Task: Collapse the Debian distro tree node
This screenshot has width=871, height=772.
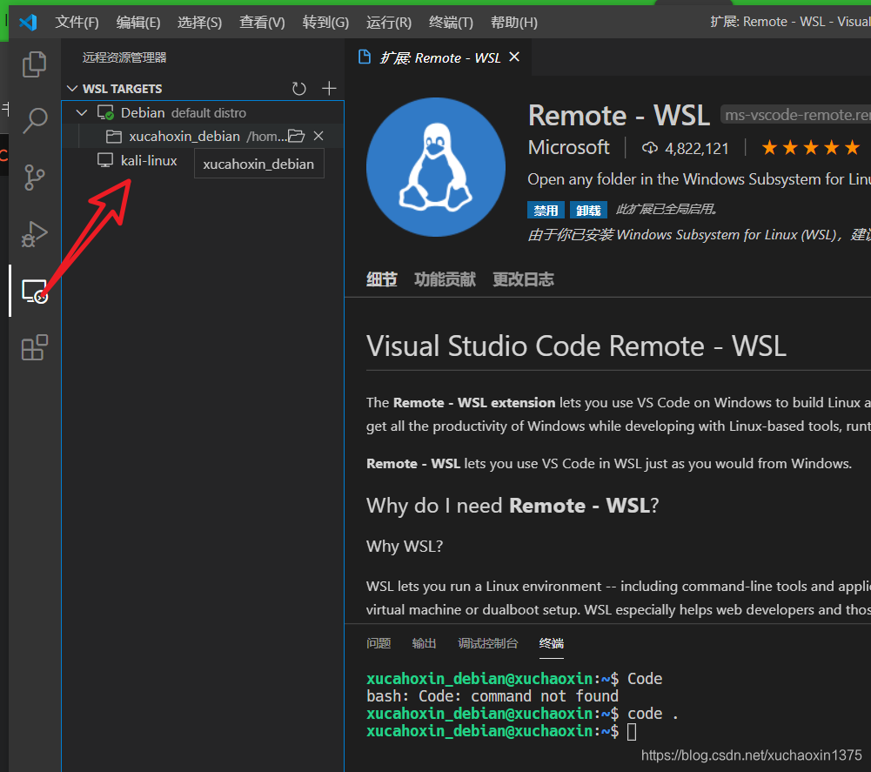Action: click(x=82, y=113)
